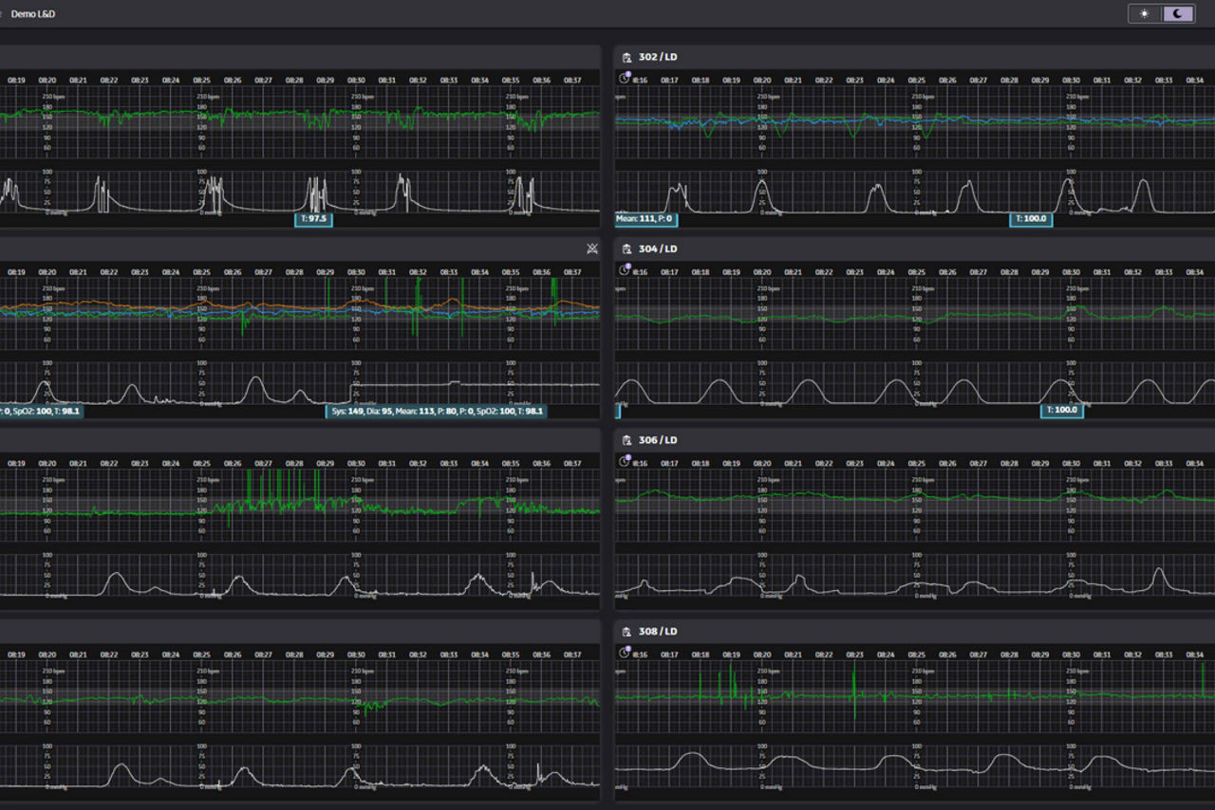Open the clipboard chart icon for bed 304
The height and width of the screenshot is (810, 1215).
pos(626,249)
